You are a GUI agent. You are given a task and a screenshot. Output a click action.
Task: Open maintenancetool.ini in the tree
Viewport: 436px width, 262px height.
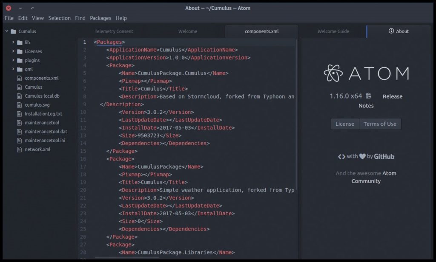pyautogui.click(x=45, y=140)
